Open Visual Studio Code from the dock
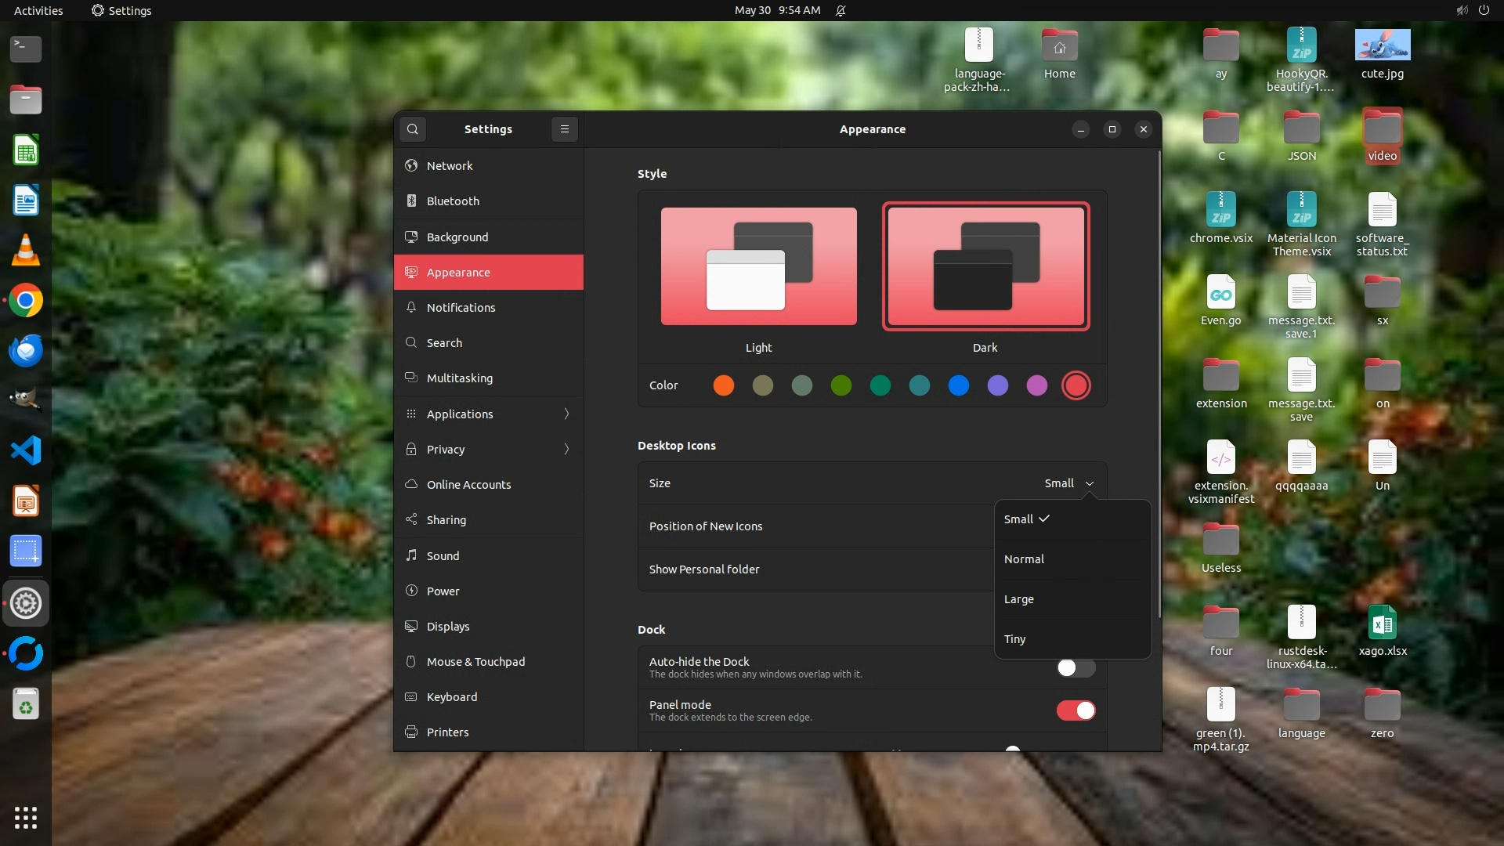Viewport: 1504px width, 846px height. (26, 450)
